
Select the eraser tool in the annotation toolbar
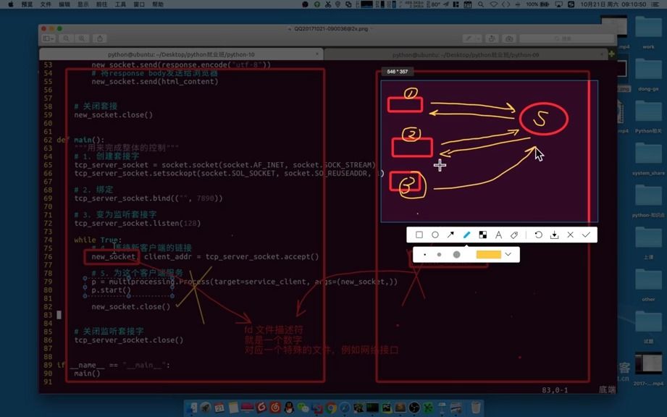(514, 235)
